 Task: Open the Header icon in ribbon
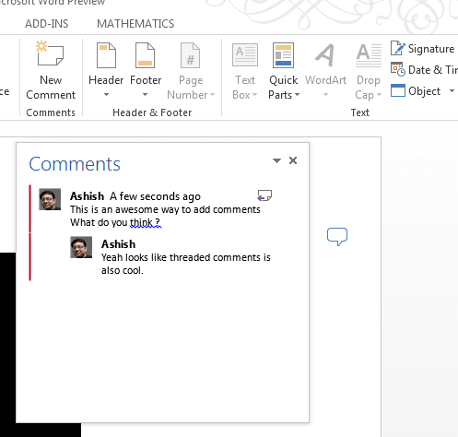point(106,55)
